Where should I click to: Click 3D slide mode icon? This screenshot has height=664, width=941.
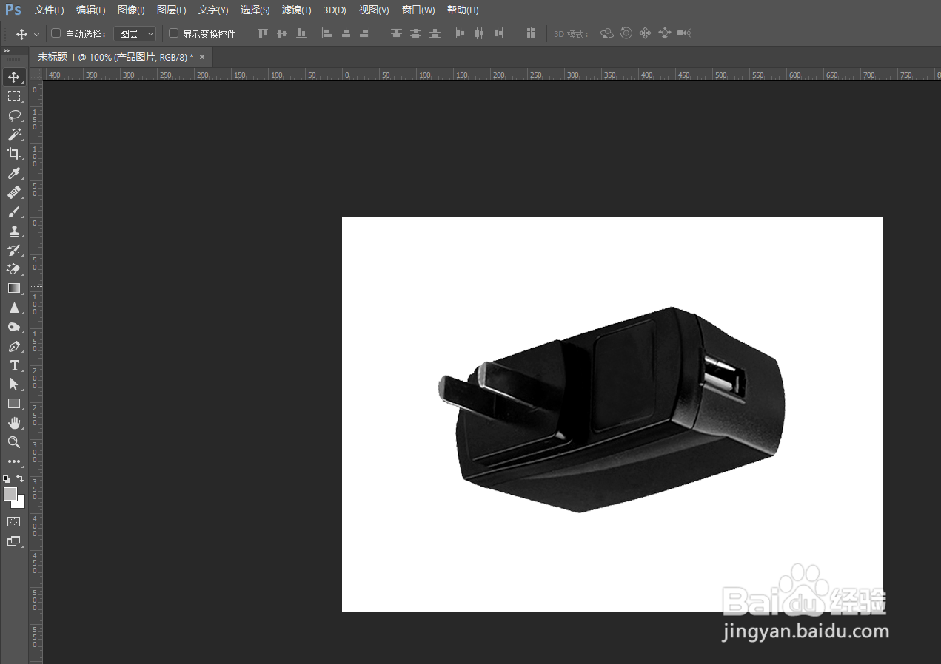[664, 33]
